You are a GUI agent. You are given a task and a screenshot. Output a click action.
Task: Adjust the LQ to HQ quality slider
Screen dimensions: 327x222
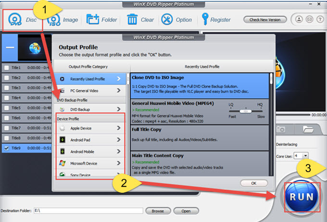tap(246, 111)
